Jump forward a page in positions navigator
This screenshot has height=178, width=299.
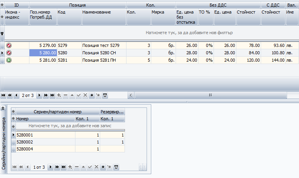pos(46,95)
